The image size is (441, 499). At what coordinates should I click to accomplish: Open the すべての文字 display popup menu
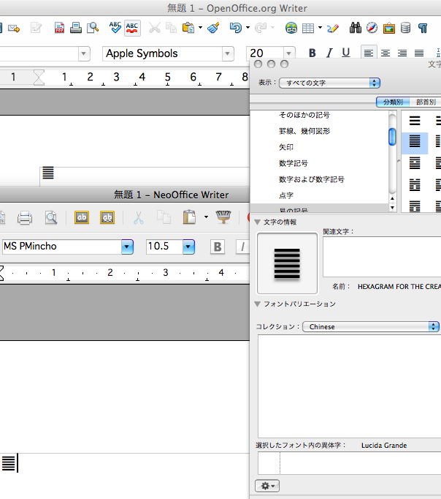[329, 83]
